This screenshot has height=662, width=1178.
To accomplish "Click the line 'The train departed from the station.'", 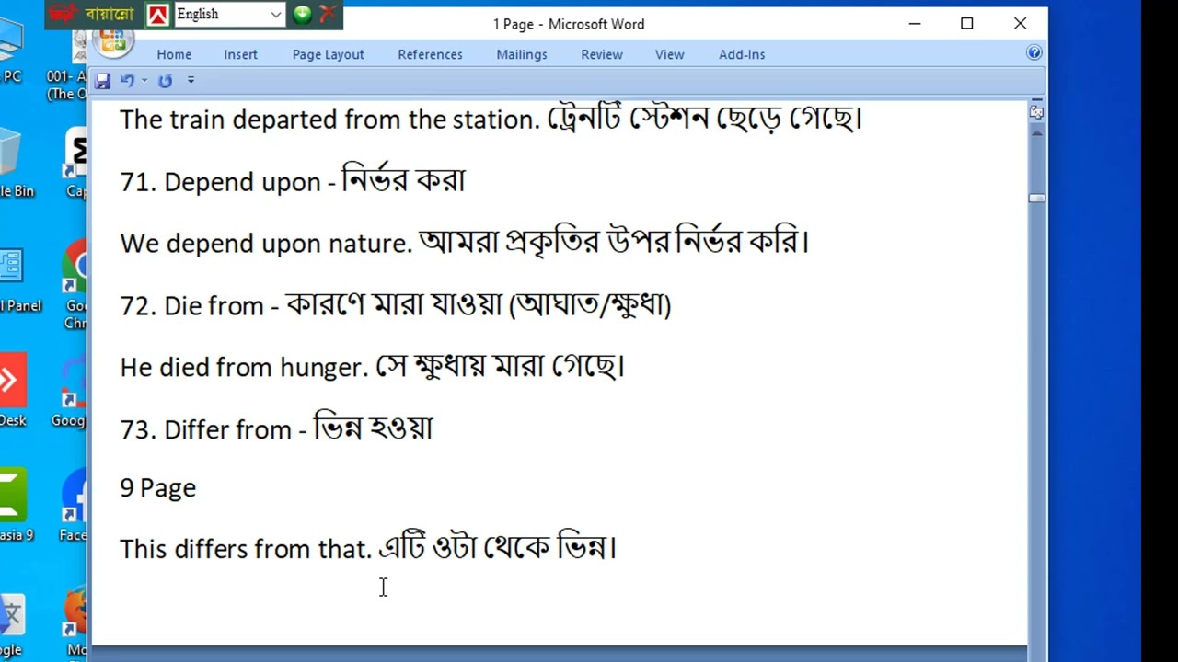I will point(329,120).
